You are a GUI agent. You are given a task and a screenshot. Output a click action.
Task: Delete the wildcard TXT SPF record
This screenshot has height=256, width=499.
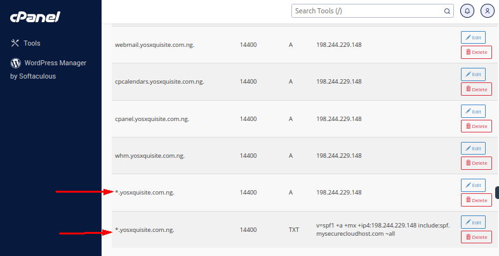coord(476,237)
